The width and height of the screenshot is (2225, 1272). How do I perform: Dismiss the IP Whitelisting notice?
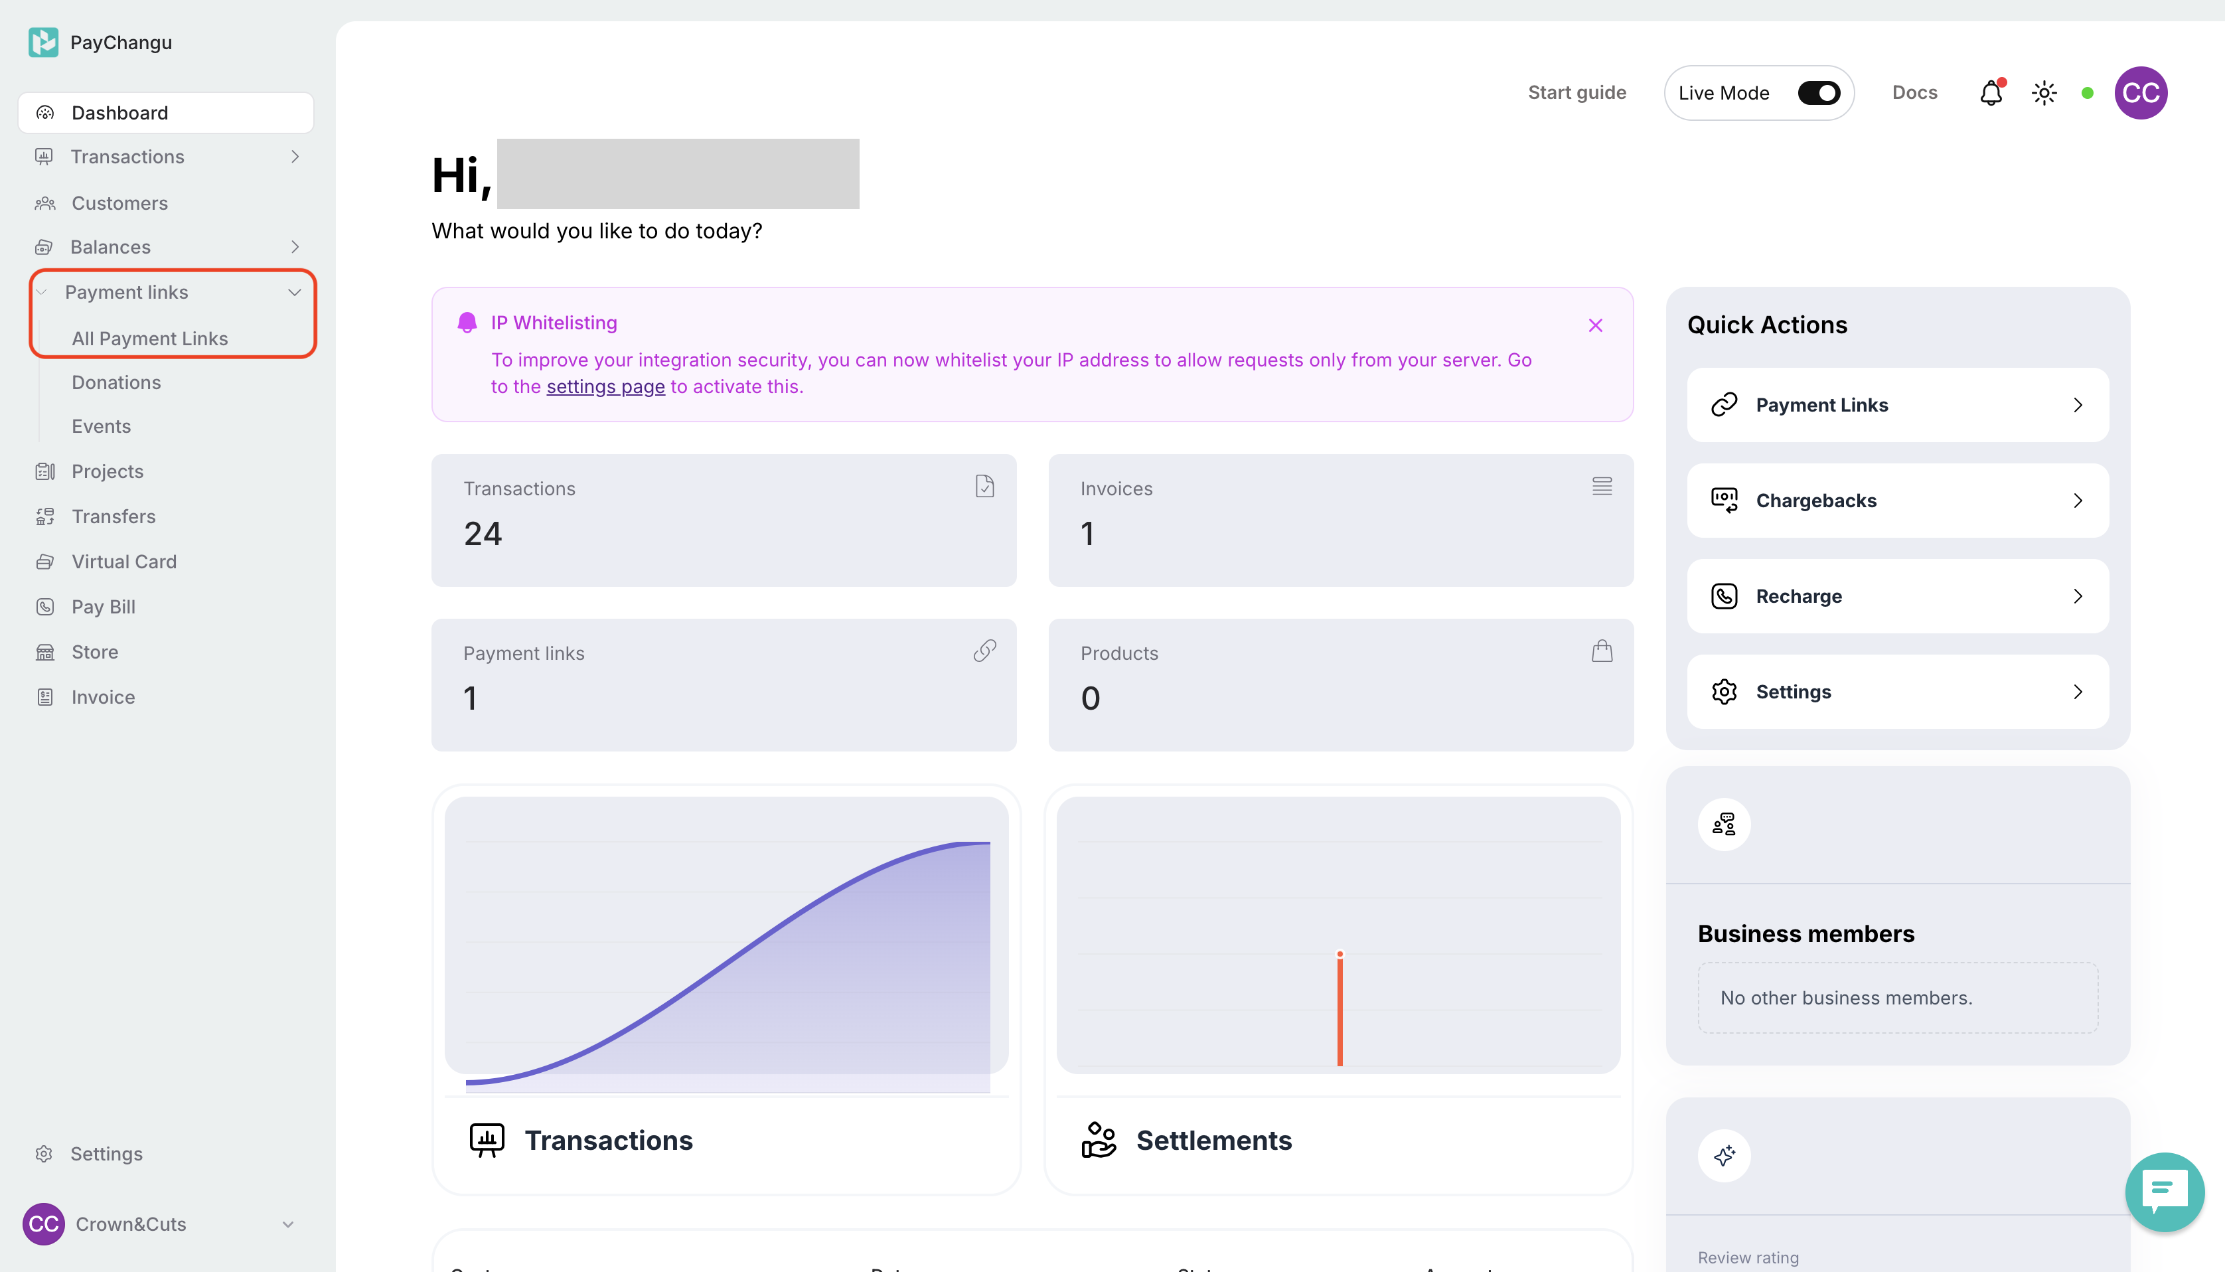(1595, 325)
